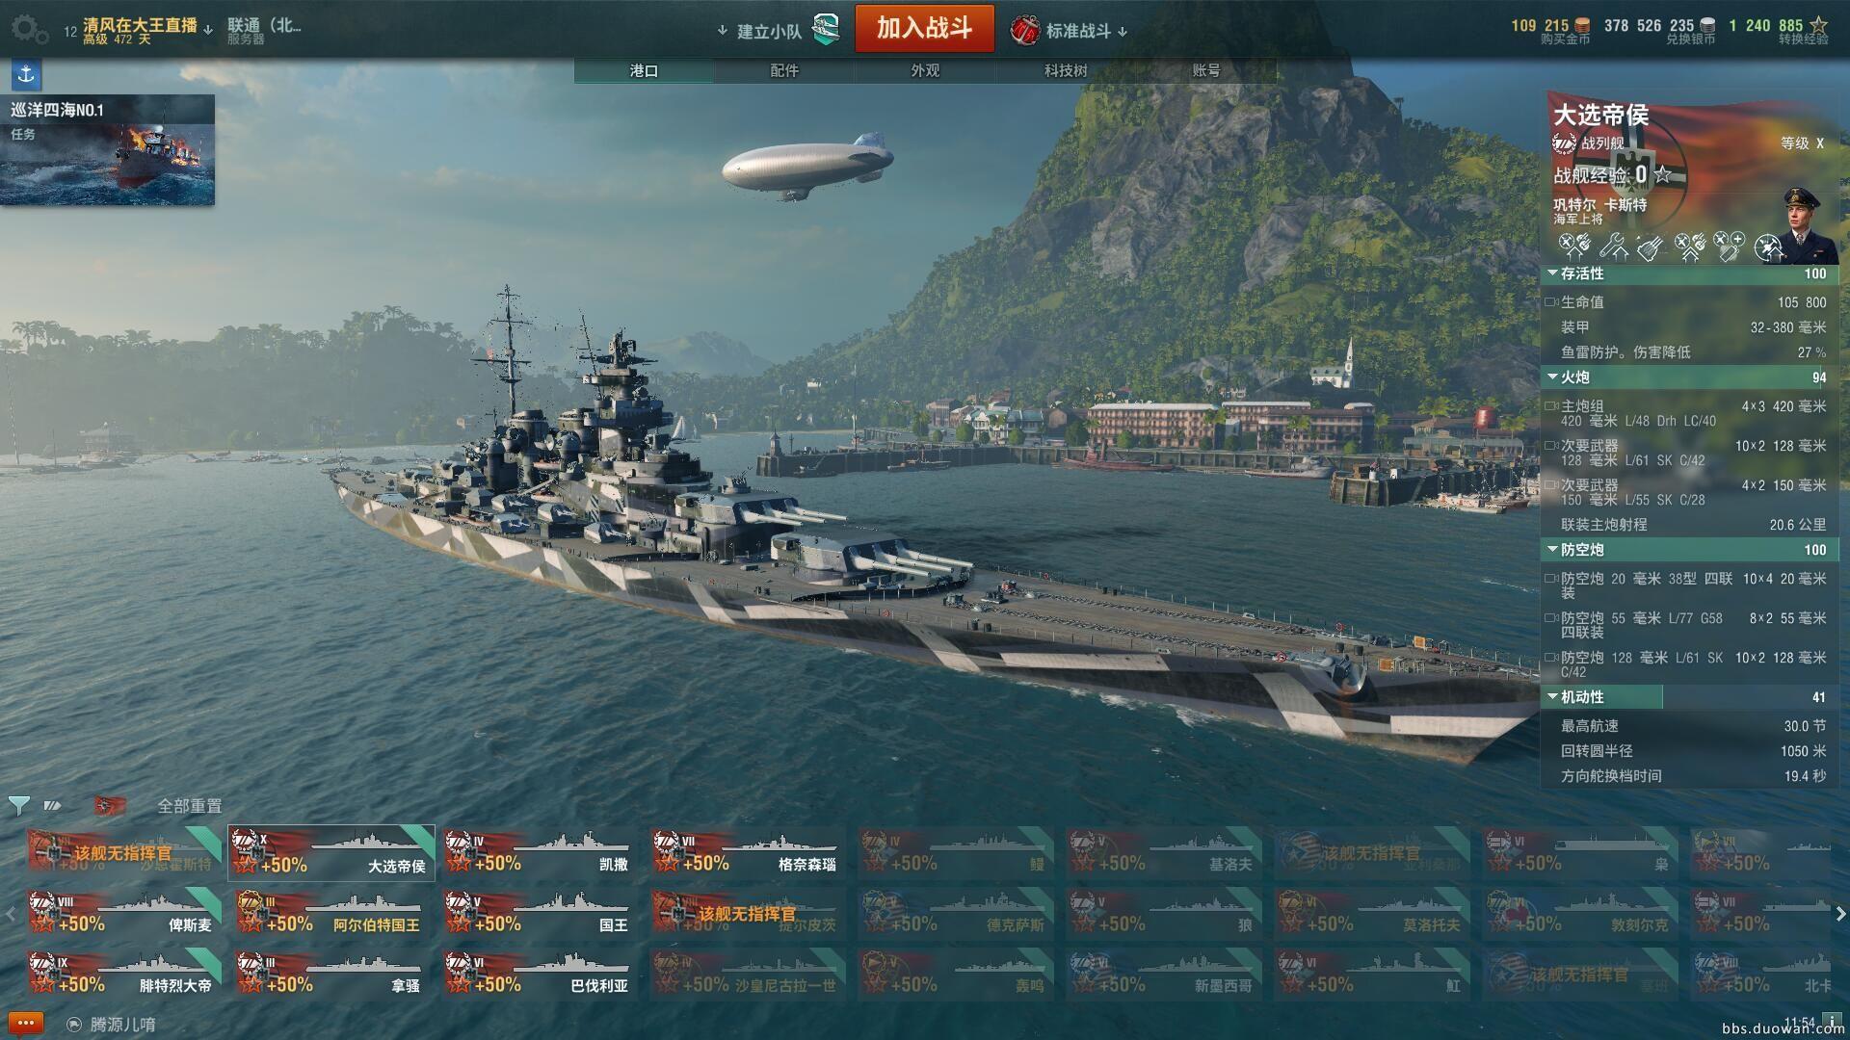Click 全部重置 to reset filters
1850x1040 pixels.
point(190,806)
